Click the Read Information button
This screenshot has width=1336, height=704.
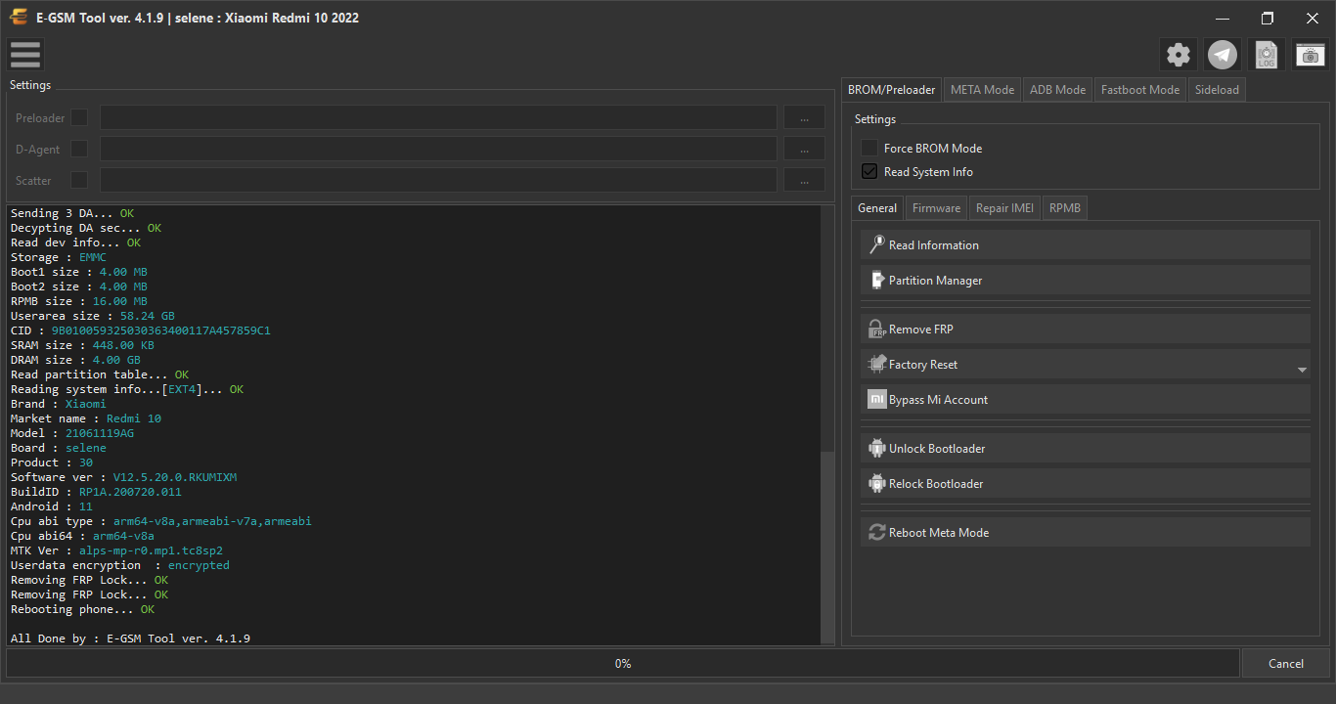tap(1086, 244)
